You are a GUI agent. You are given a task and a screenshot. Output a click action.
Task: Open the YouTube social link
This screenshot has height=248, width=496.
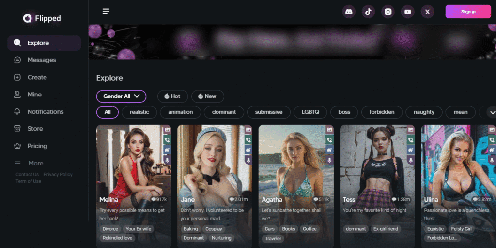pyautogui.click(x=407, y=12)
